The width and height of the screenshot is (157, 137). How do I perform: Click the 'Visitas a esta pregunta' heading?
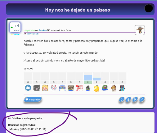27,118
